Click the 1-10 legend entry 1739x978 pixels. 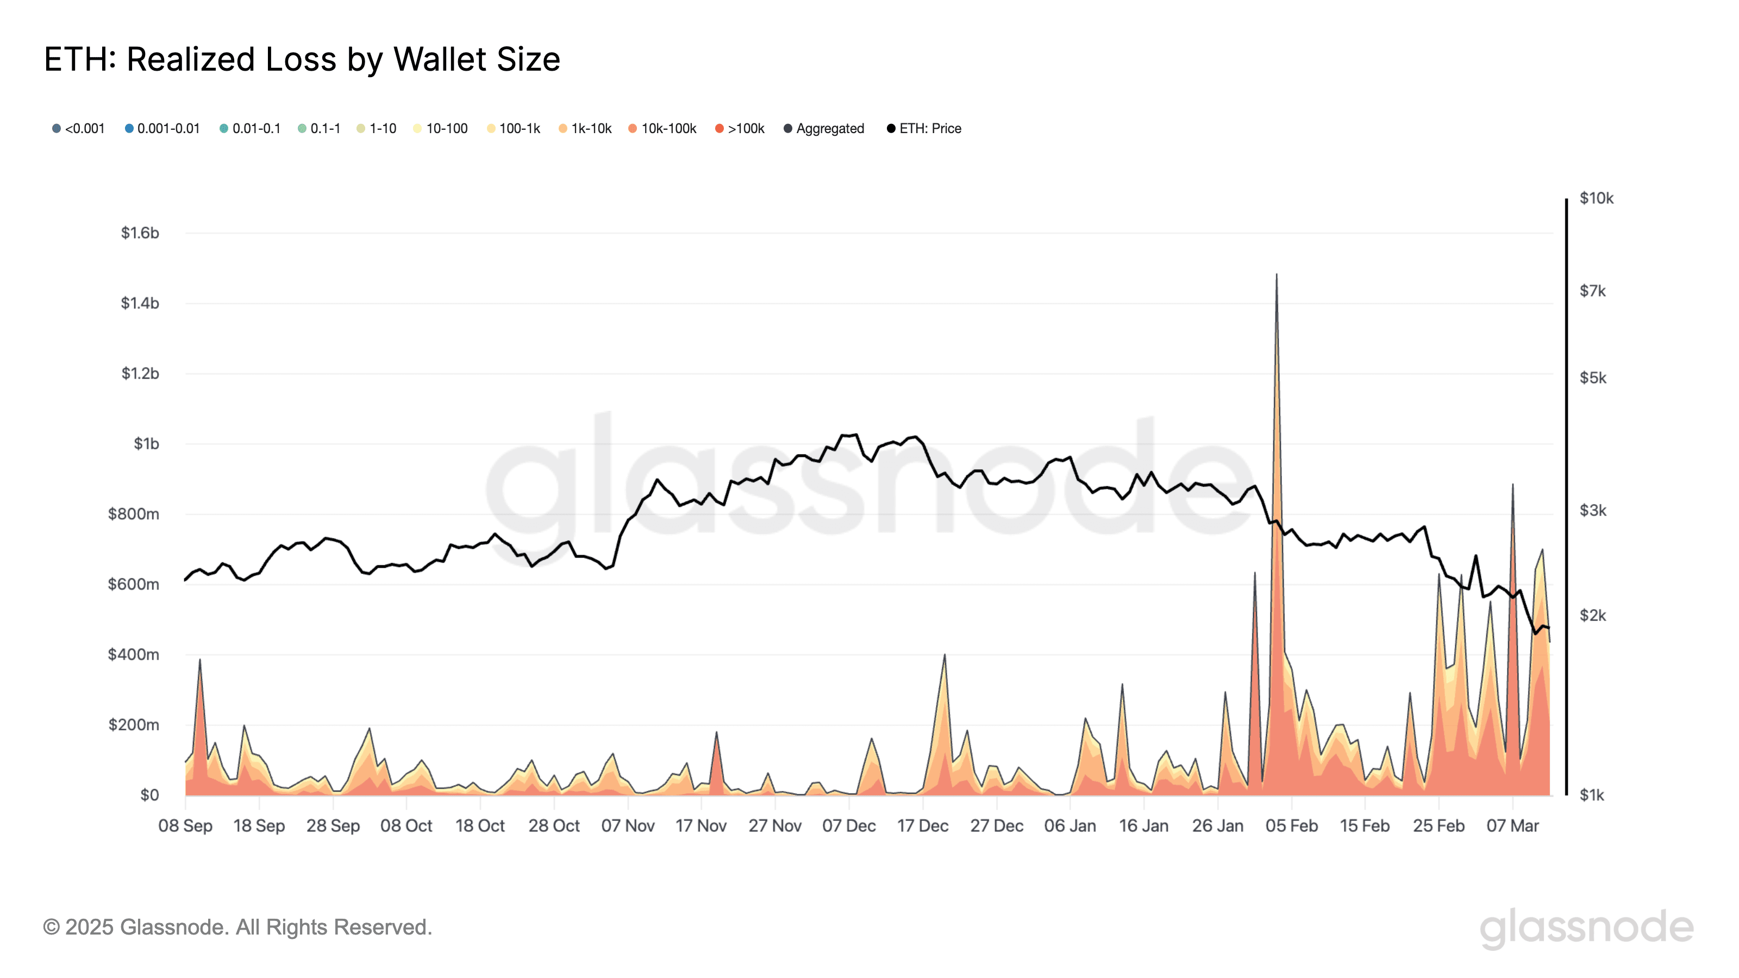click(376, 128)
